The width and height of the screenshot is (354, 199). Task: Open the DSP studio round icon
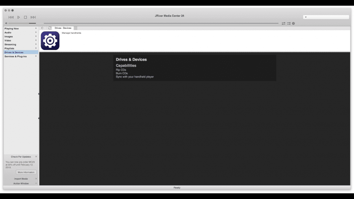293,24
